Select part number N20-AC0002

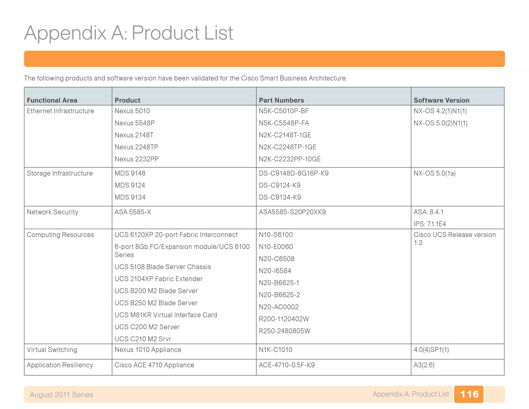(279, 307)
